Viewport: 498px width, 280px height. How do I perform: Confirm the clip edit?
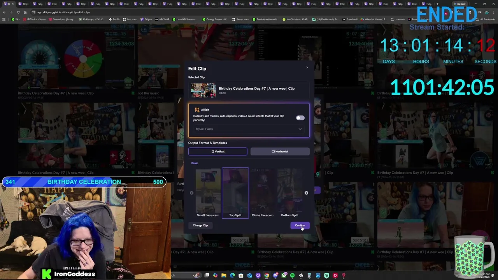[x=300, y=226]
